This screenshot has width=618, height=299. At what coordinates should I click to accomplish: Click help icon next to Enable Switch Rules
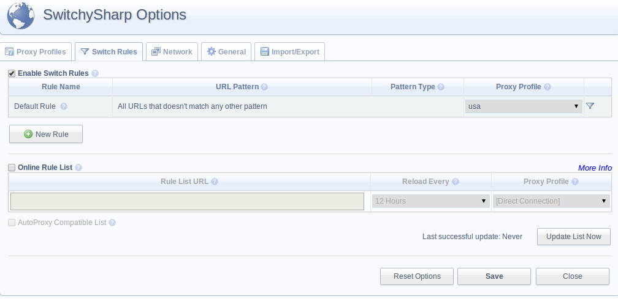pyautogui.click(x=95, y=73)
